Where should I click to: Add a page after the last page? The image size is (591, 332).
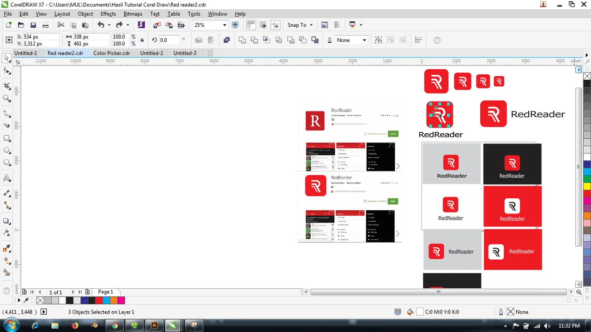[x=88, y=292]
